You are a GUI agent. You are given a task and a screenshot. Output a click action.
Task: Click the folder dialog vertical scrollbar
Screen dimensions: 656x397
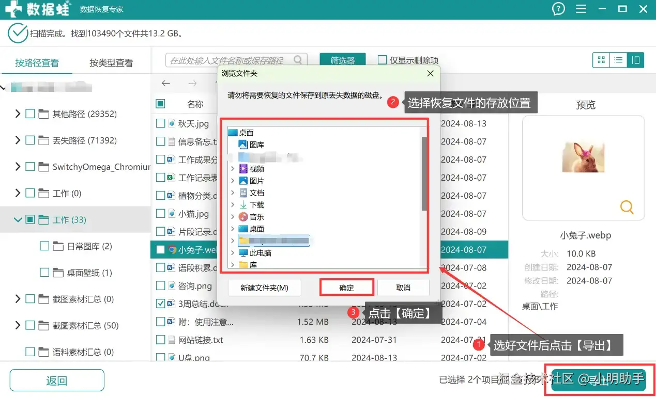424,173
